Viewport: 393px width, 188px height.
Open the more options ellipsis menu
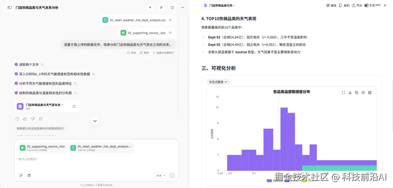pyautogui.click(x=183, y=8)
